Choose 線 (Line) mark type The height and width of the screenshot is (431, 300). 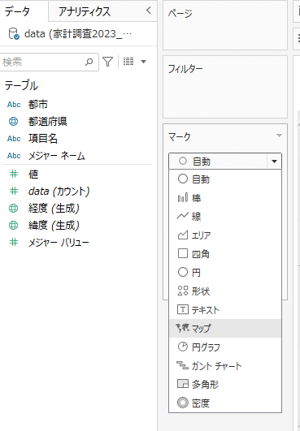pos(225,217)
